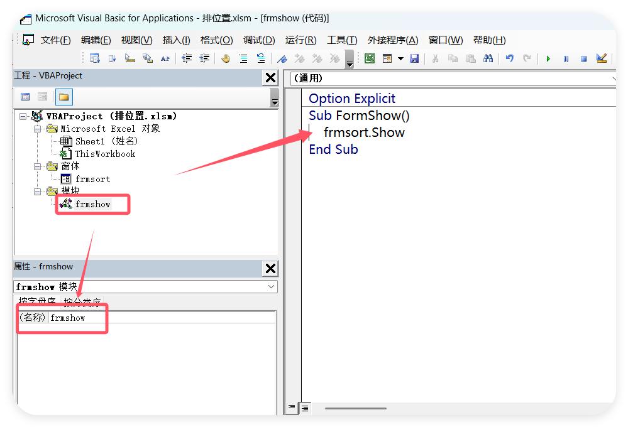This screenshot has width=628, height=427.
Task: Click the Redo toolbar icon
Action: 527,58
